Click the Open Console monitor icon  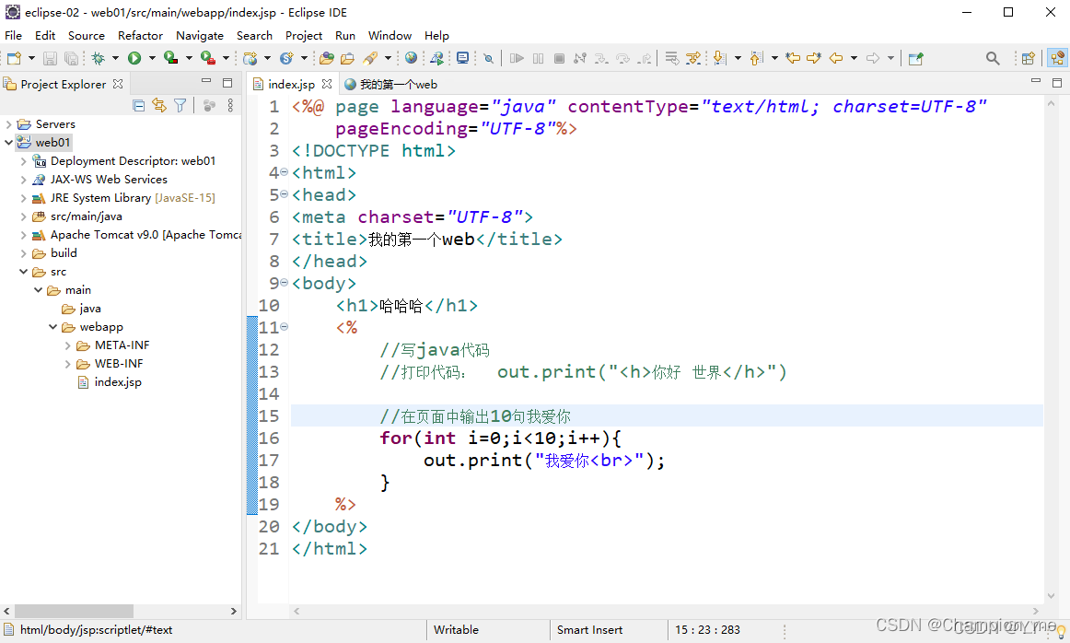(x=462, y=59)
